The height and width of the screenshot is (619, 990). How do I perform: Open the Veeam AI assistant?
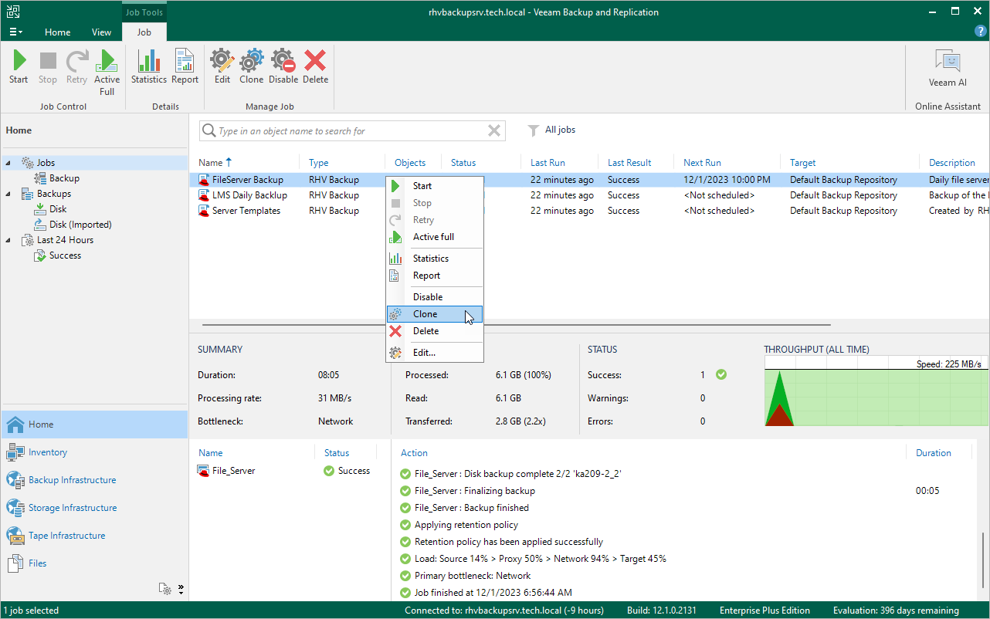point(948,68)
